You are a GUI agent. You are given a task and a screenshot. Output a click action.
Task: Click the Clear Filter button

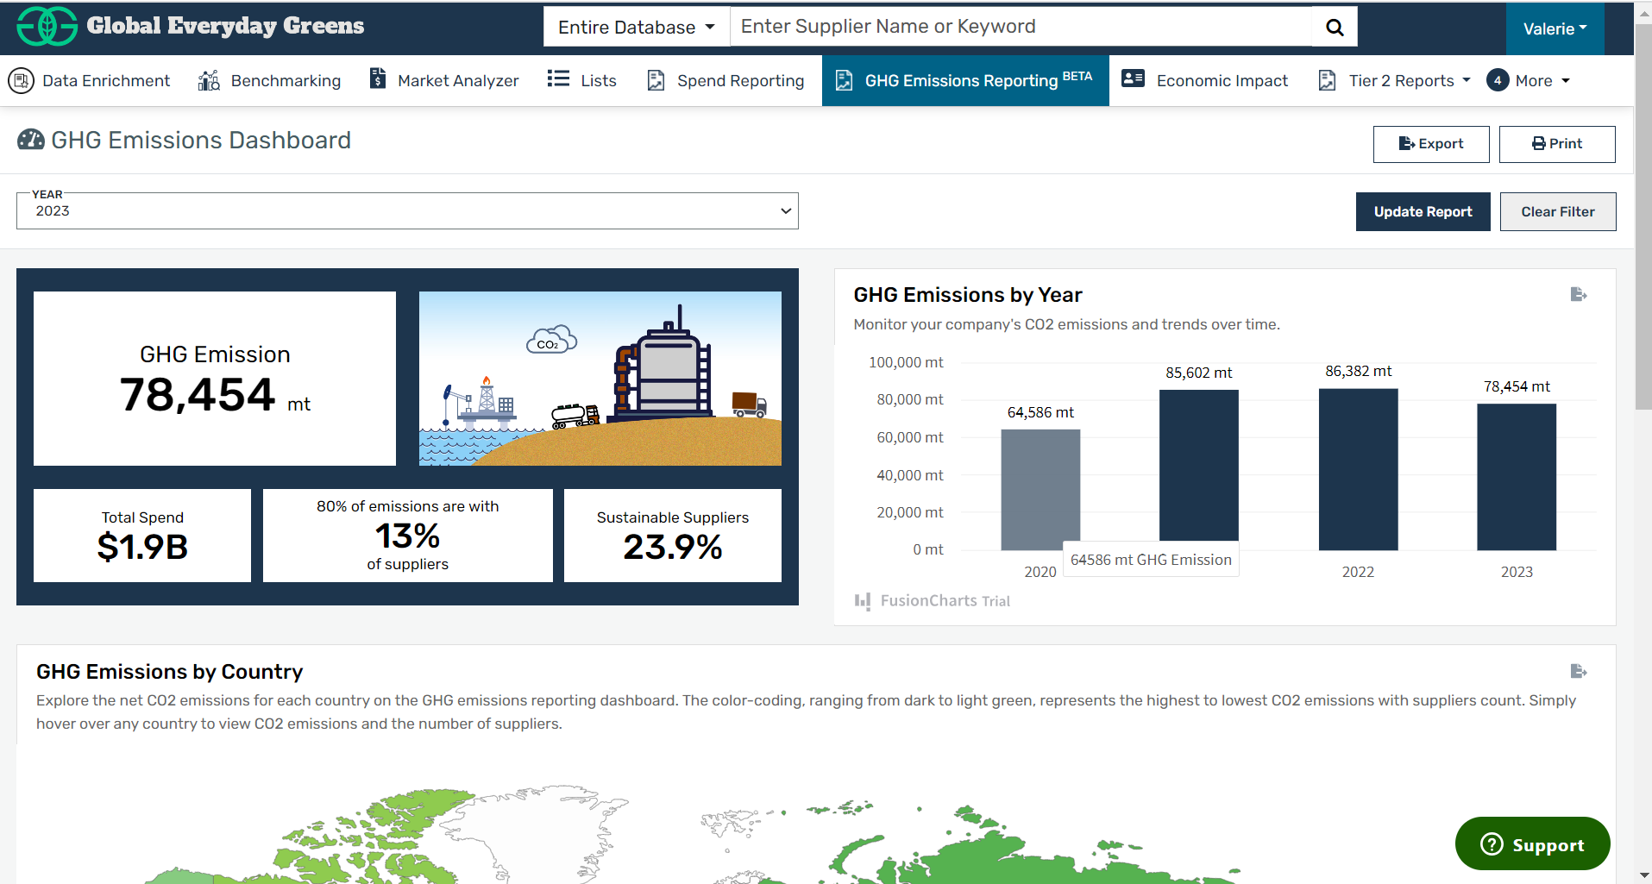click(1557, 212)
